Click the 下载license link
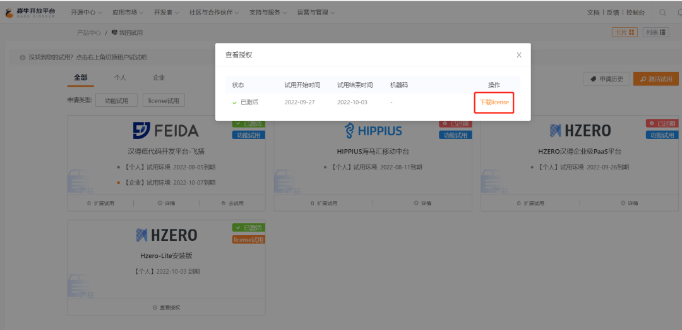This screenshot has height=330, width=682. (x=494, y=102)
